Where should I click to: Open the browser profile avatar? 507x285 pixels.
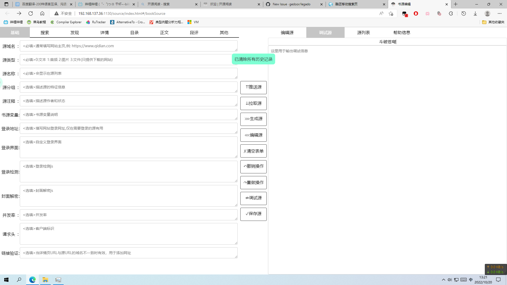[487, 13]
